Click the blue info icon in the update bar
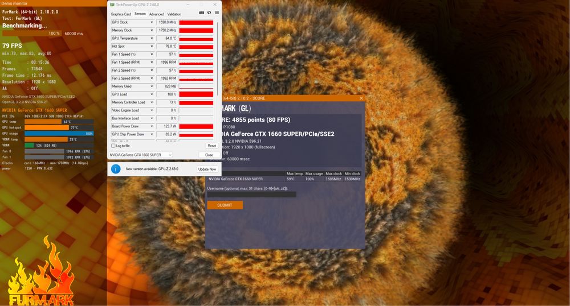Image resolution: width=570 pixels, height=306 pixels. (x=116, y=169)
